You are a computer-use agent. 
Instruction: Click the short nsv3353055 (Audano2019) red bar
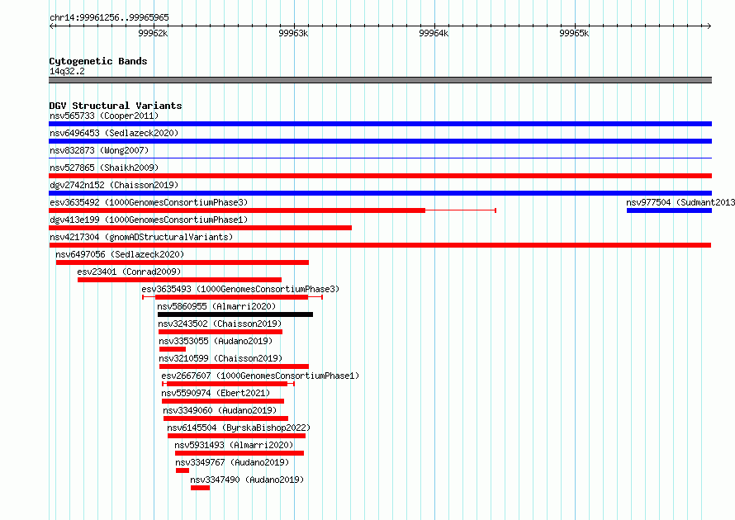point(173,349)
